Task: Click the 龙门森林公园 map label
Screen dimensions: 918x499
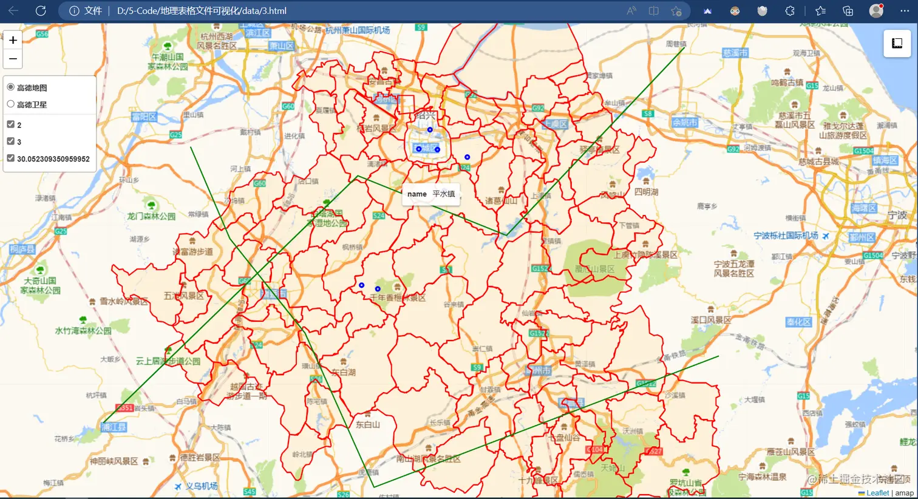Action: pos(151,216)
